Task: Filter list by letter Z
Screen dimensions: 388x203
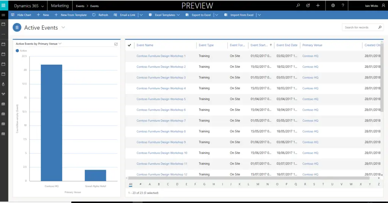Action: 379,184
